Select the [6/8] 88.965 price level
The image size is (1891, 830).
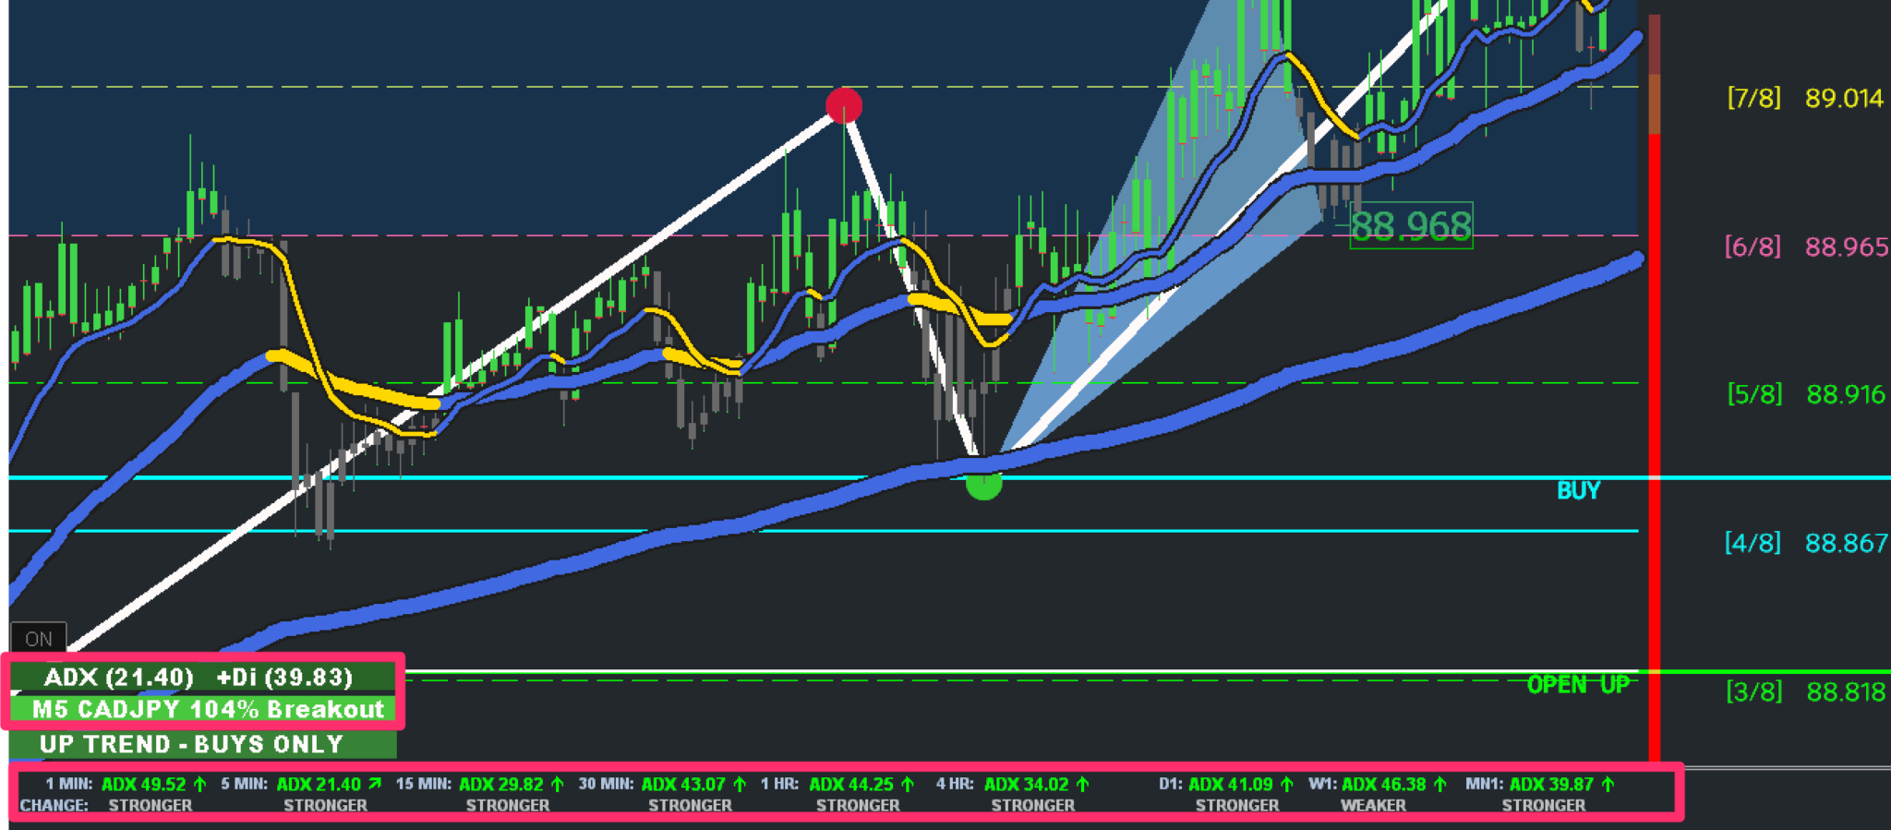point(1804,247)
